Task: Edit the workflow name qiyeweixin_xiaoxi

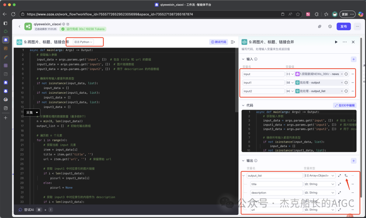Action: [68, 24]
